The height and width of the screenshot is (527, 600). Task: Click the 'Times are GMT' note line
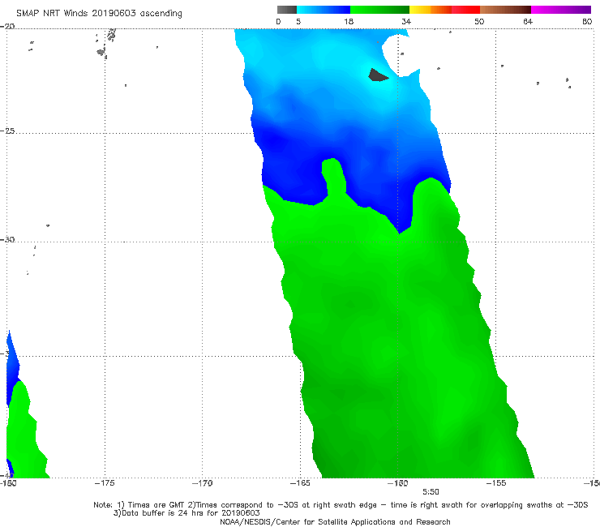click(341, 505)
